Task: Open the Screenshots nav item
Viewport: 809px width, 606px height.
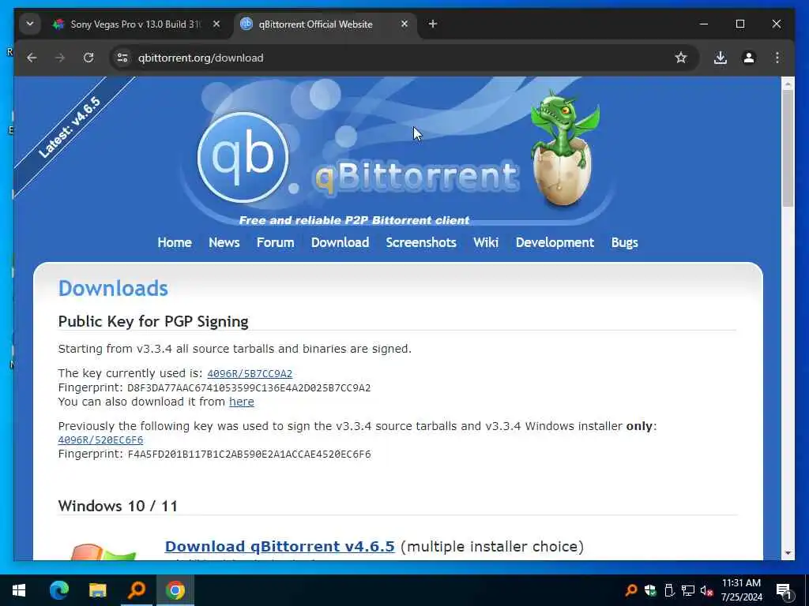Action: 421,242
